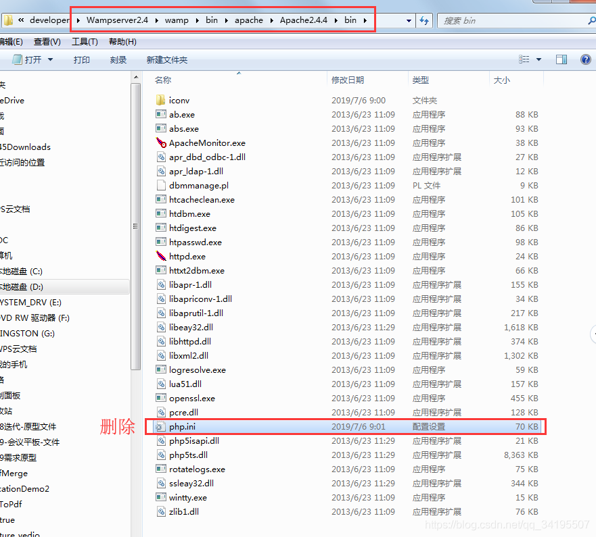Screen dimensions: 596x537
Task: Sort files by the 名称 column header
Action: pos(162,80)
